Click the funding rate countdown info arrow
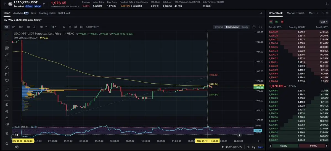 click(x=78, y=6)
